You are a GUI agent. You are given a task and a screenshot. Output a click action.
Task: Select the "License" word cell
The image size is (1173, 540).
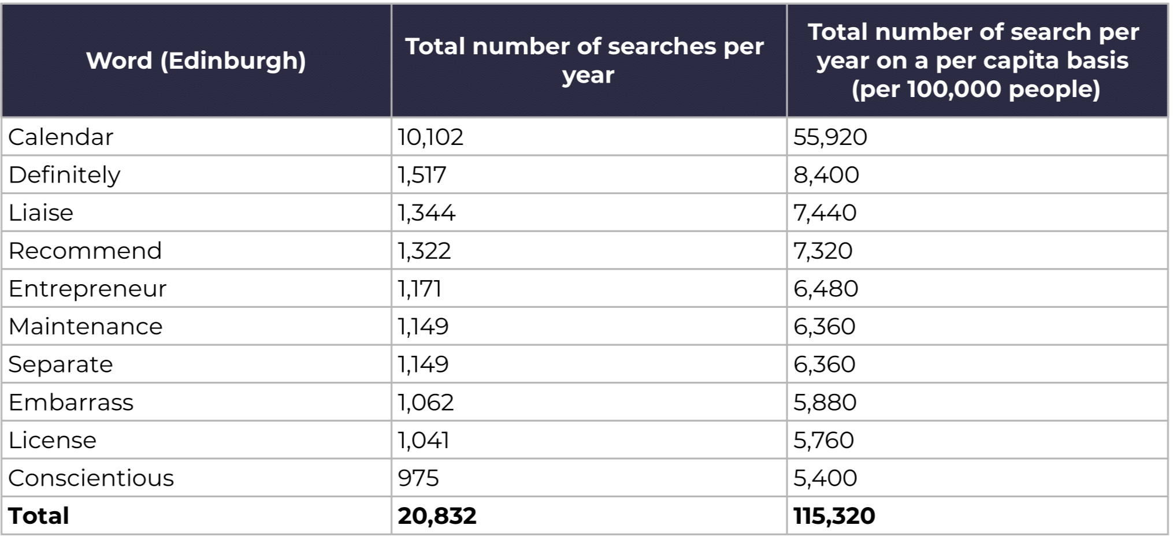53,440
